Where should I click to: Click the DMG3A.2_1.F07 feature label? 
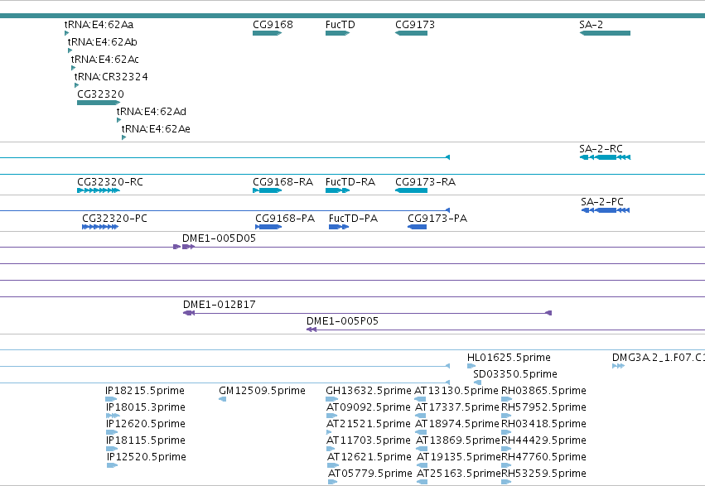[659, 358]
